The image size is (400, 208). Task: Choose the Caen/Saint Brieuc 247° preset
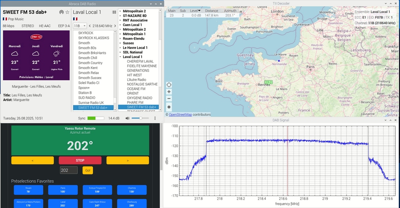(x=97, y=204)
